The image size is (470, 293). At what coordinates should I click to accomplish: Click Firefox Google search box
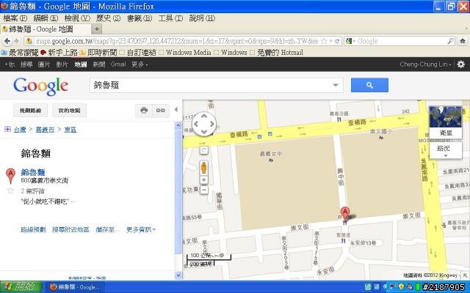(x=399, y=41)
